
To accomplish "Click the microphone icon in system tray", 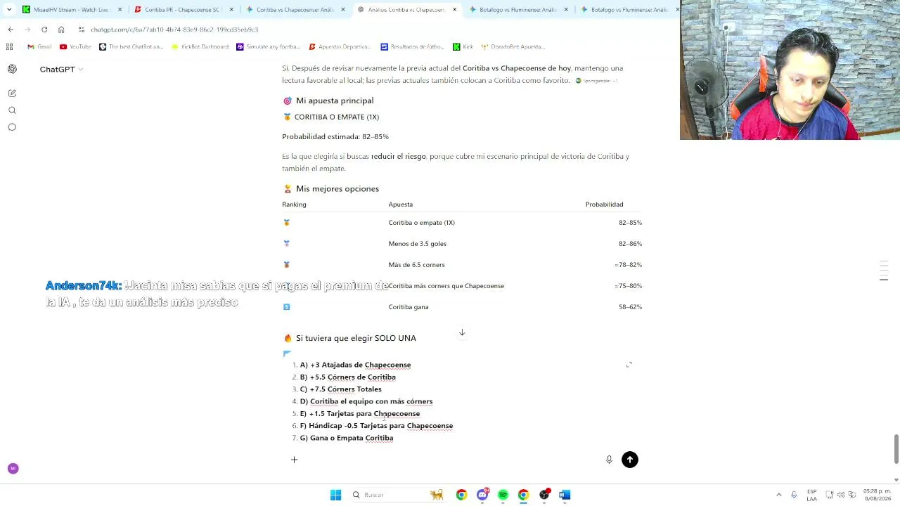I will click(x=794, y=495).
